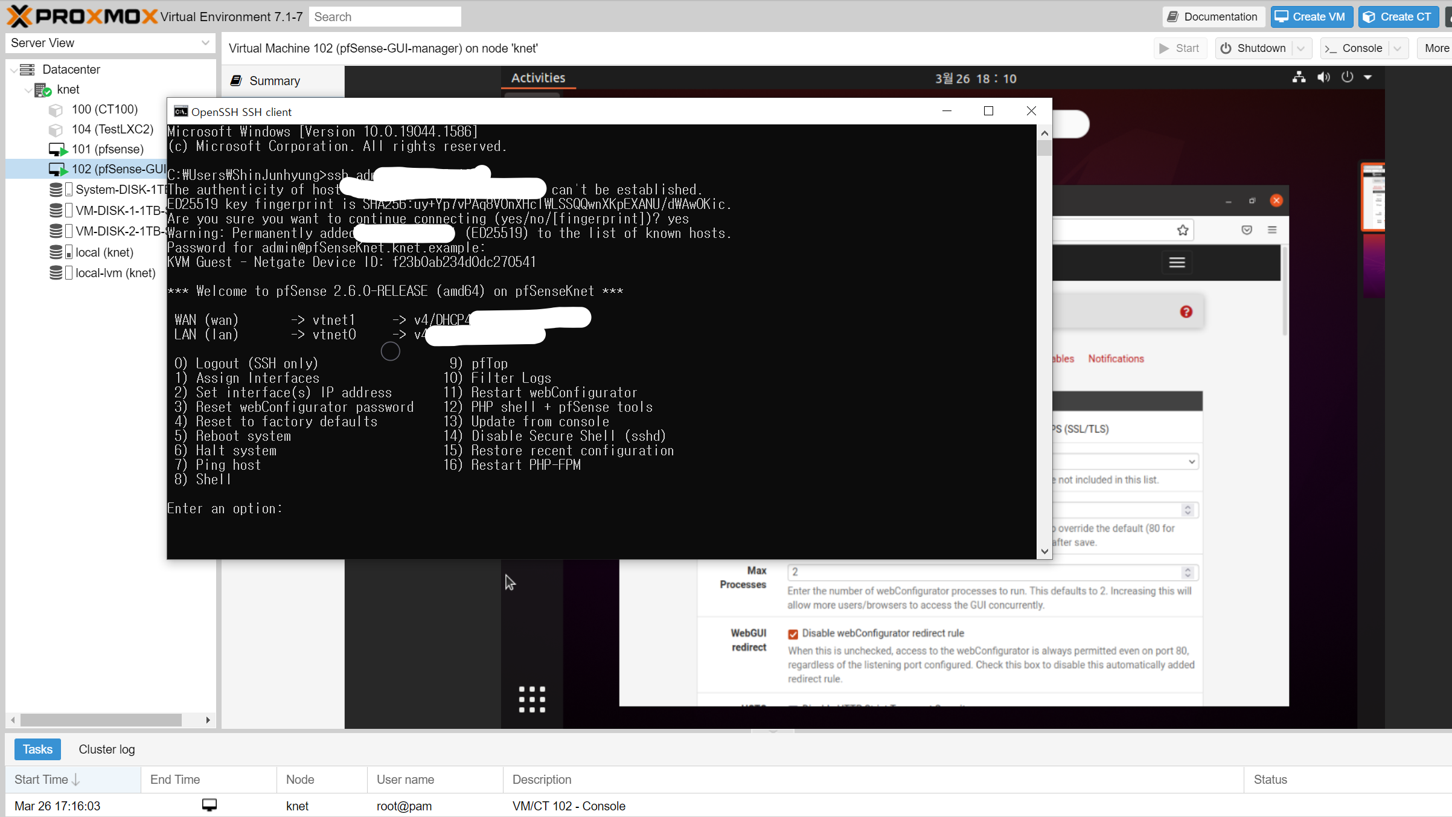Click the Shutdown button
Image resolution: width=1452 pixels, height=817 pixels.
[1253, 48]
